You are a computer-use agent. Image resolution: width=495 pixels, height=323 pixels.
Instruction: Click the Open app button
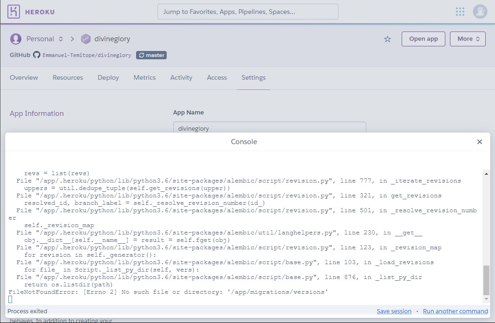pos(423,39)
